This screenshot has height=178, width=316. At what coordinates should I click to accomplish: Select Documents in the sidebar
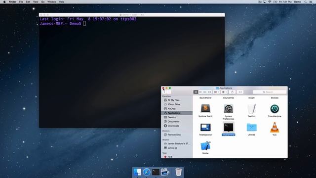click(x=177, y=122)
